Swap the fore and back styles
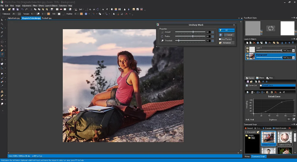Screen dimensions: 297x162 pyautogui.click(x=271, y=28)
